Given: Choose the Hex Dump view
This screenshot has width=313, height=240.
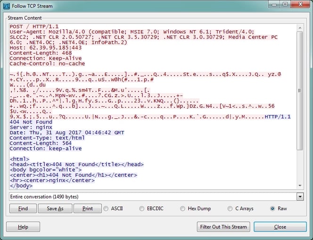Looking at the screenshot, I should (183, 208).
